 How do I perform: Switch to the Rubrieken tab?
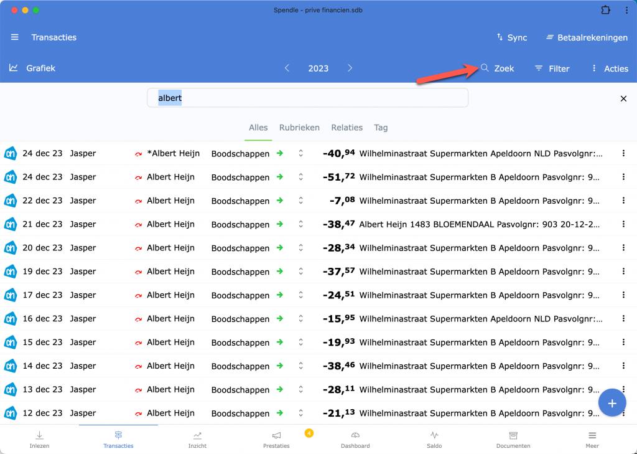pyautogui.click(x=299, y=128)
